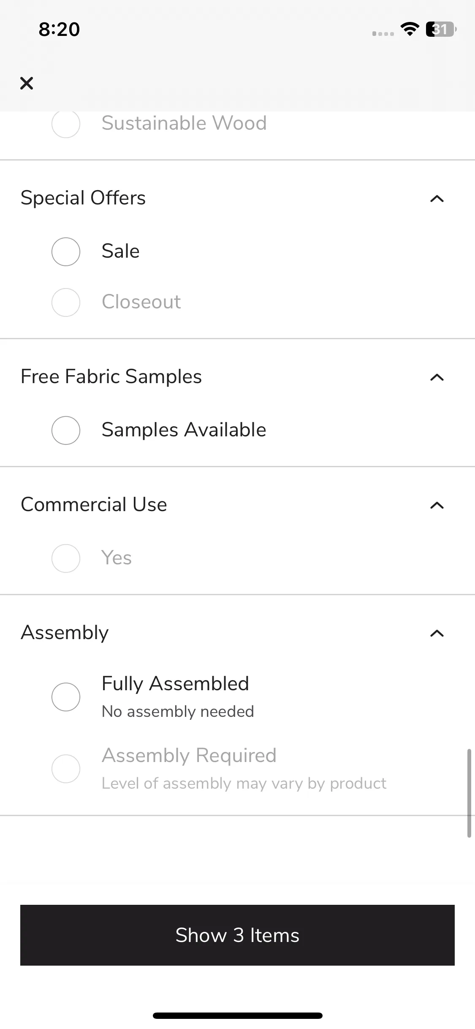
Task: Collapse the Special Offers section chevron
Action: click(437, 199)
